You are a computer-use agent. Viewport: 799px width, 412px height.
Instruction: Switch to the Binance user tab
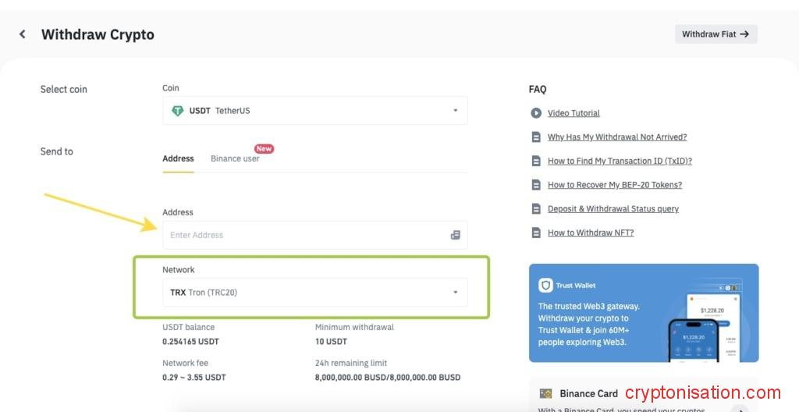235,158
